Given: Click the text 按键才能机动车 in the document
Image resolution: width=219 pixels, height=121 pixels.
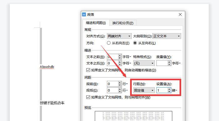Looking at the screenshot, I should click(x=52, y=103).
